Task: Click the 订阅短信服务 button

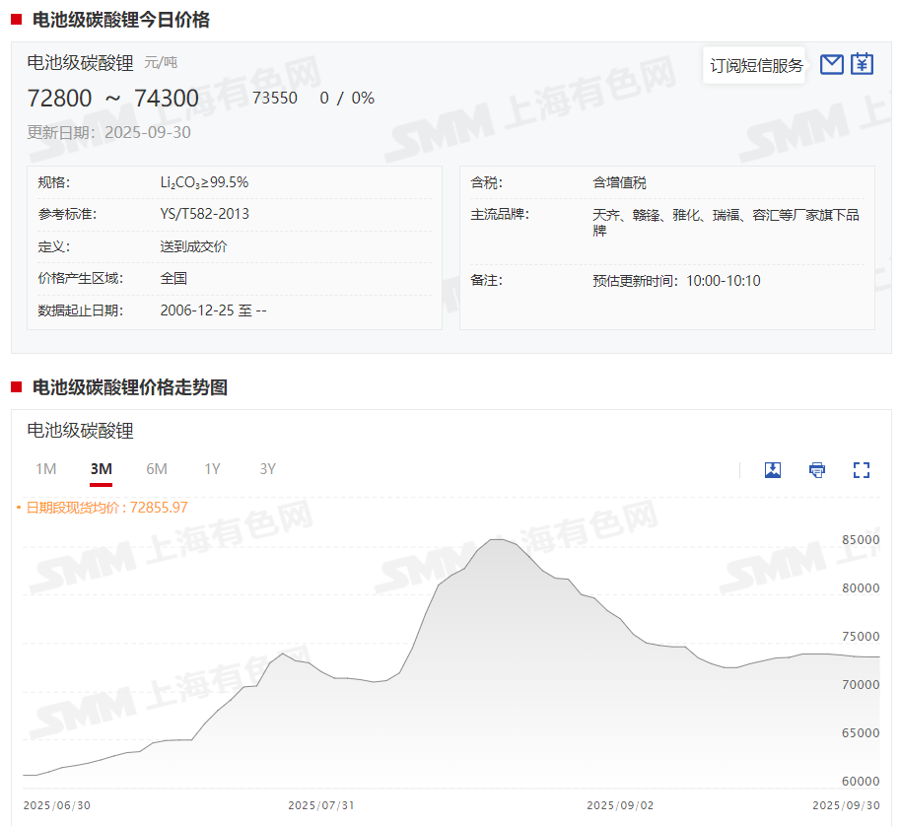Action: pyautogui.click(x=756, y=66)
